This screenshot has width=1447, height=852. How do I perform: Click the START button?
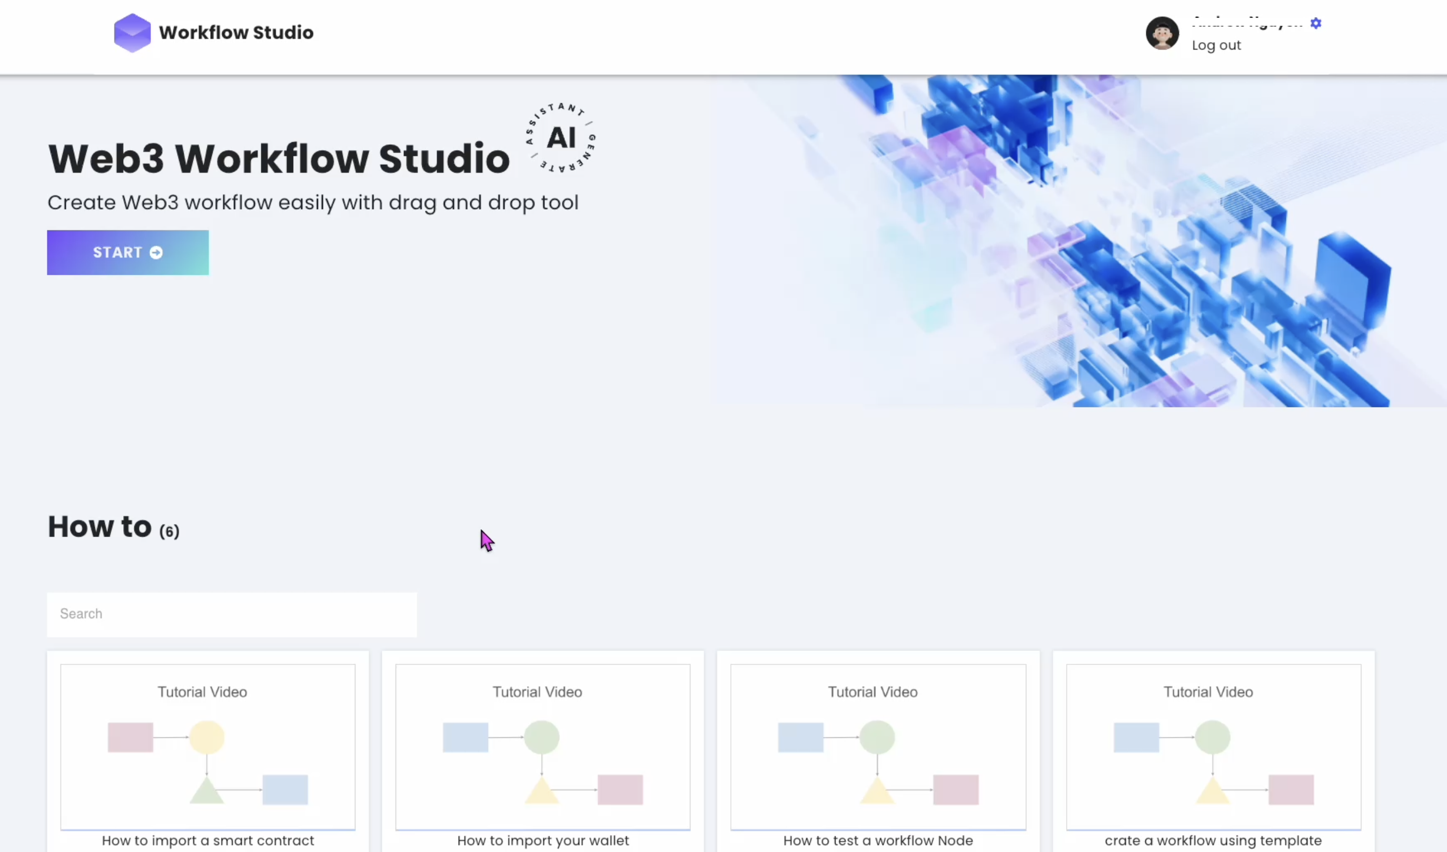[x=128, y=253]
